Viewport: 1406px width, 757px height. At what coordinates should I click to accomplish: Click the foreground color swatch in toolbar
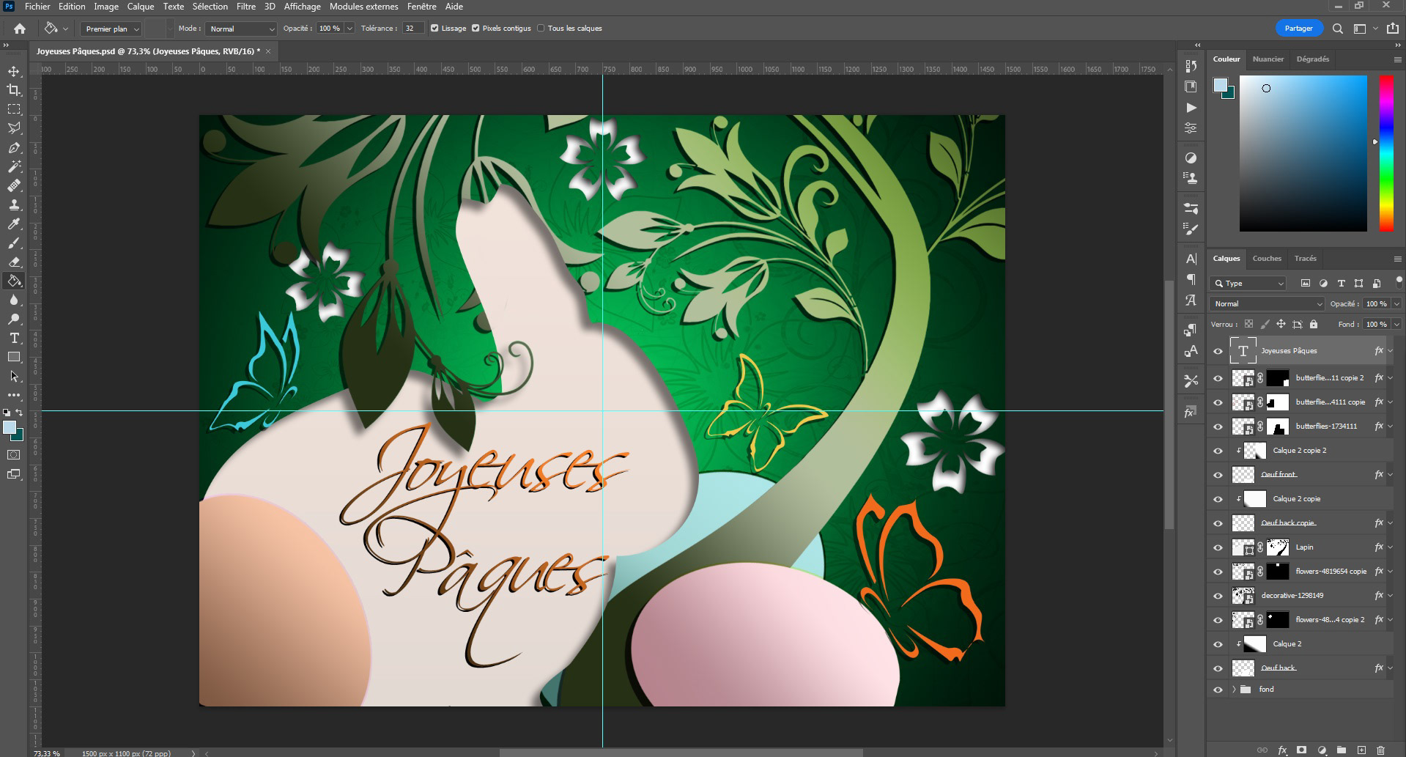point(10,428)
